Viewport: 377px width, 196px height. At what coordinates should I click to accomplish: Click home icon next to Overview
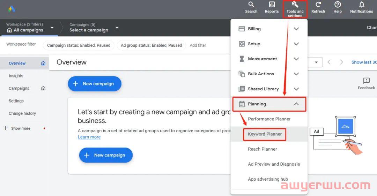pos(43,63)
